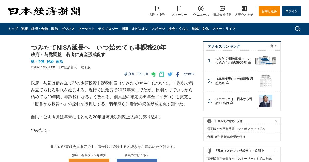Open the ストーリー book icon

click(179, 8)
